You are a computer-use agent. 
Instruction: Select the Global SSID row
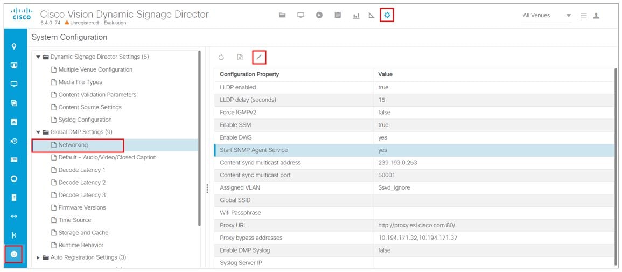414,200
